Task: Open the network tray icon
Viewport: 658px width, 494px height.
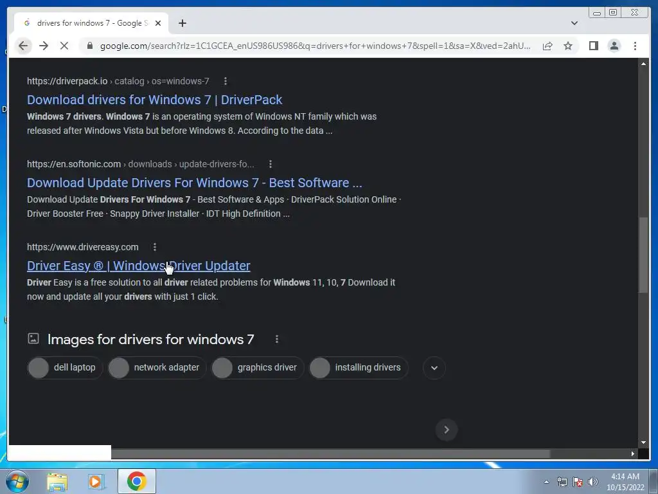Action: click(x=562, y=482)
